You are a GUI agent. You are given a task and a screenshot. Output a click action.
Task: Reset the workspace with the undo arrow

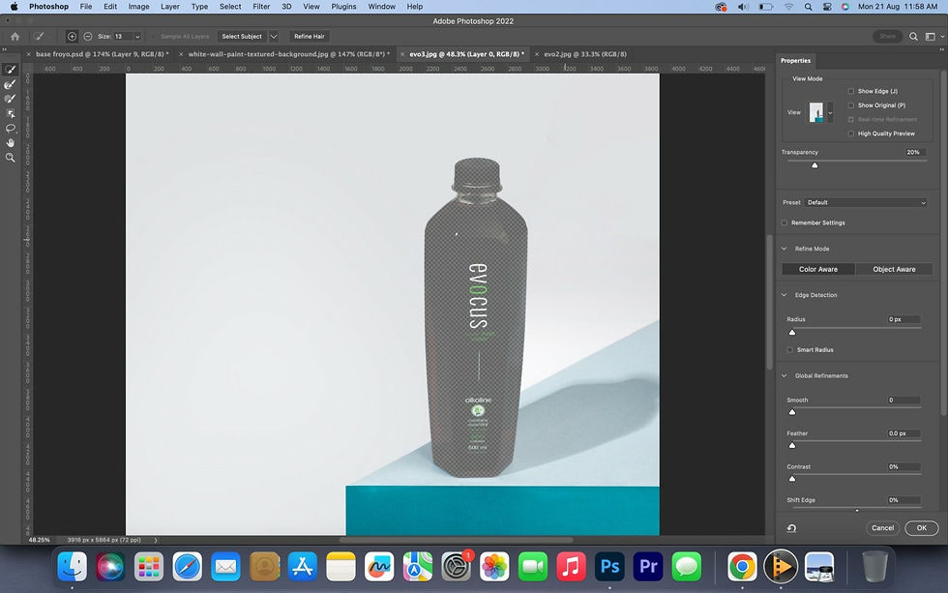(x=791, y=528)
